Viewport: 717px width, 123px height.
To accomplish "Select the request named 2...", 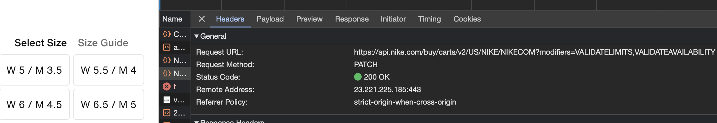I will (175, 113).
